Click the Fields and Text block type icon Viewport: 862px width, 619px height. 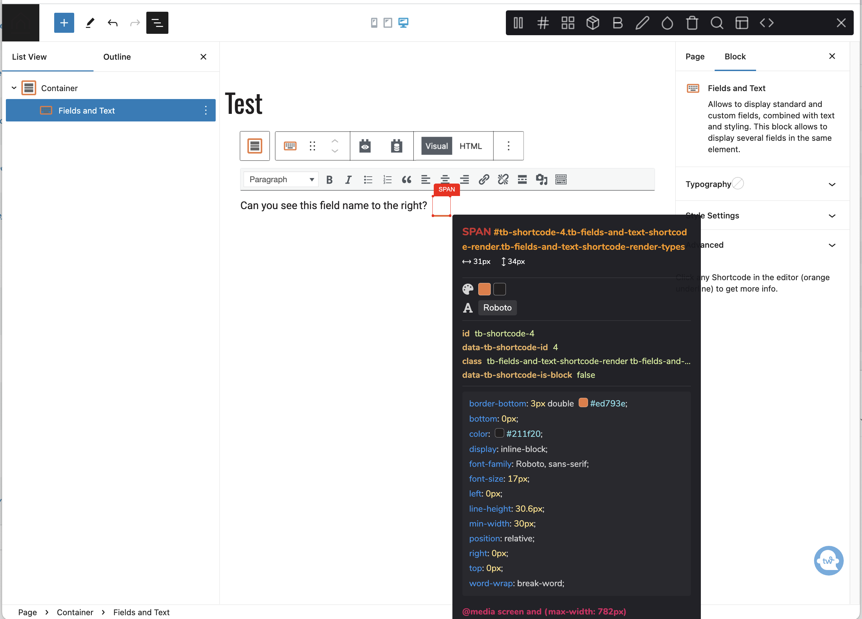coord(290,146)
